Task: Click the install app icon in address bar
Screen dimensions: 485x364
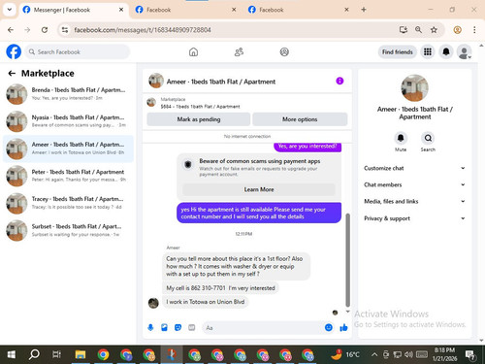Action: [403, 30]
